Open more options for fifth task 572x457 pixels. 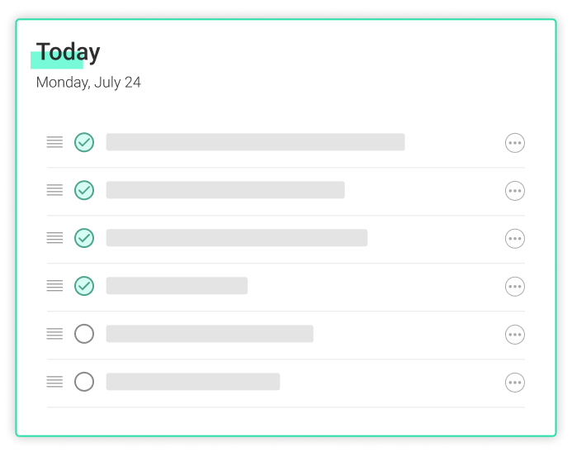coord(515,334)
